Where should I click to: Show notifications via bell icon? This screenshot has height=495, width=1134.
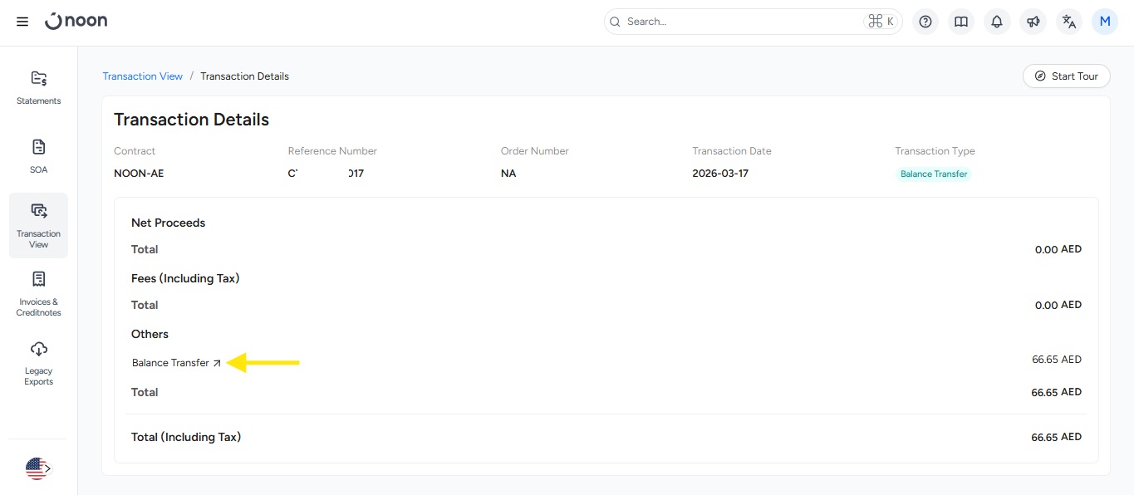point(997,22)
